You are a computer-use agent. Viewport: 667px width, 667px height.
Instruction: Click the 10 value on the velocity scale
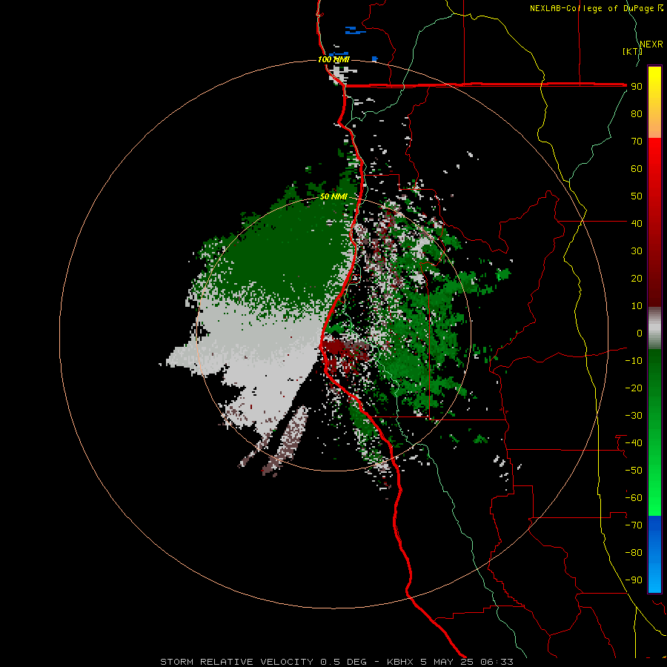[637, 306]
